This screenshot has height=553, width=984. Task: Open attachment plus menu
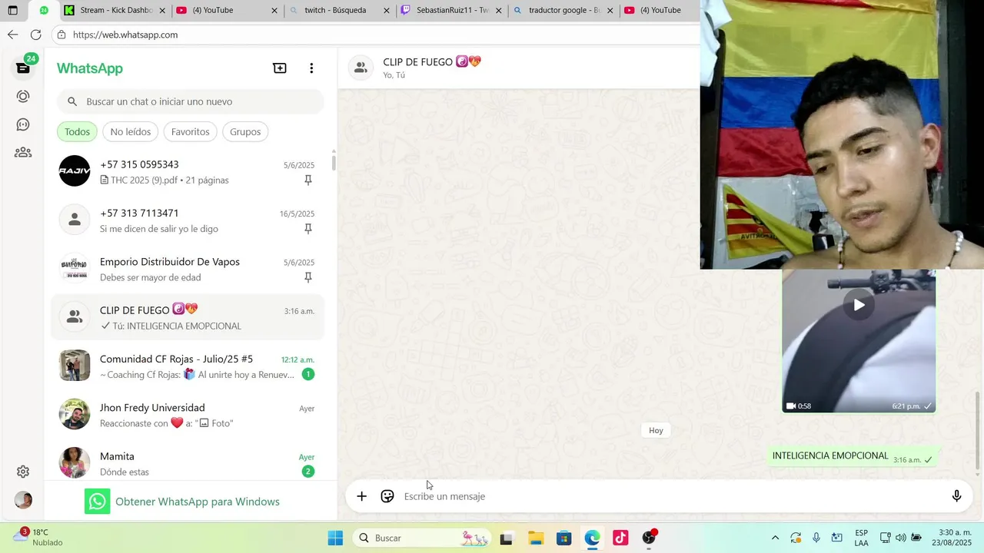[x=361, y=496]
